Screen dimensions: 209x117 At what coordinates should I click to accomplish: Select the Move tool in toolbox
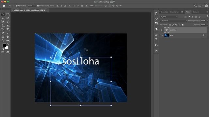click(3, 14)
